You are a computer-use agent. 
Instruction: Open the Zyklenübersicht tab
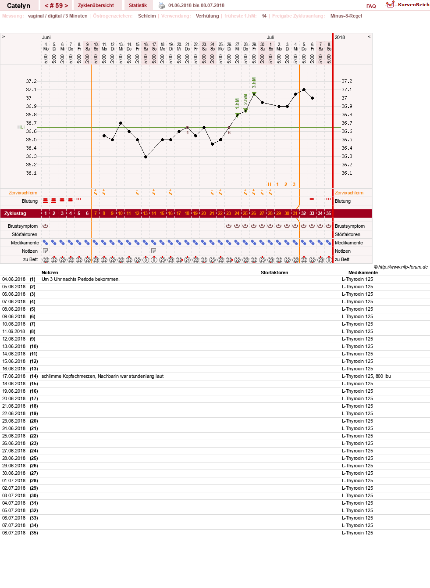[96, 5]
